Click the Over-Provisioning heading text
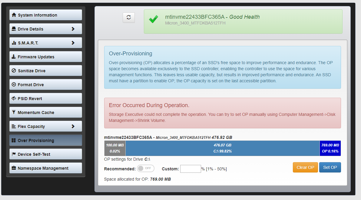This screenshot has height=200, width=361. (131, 54)
